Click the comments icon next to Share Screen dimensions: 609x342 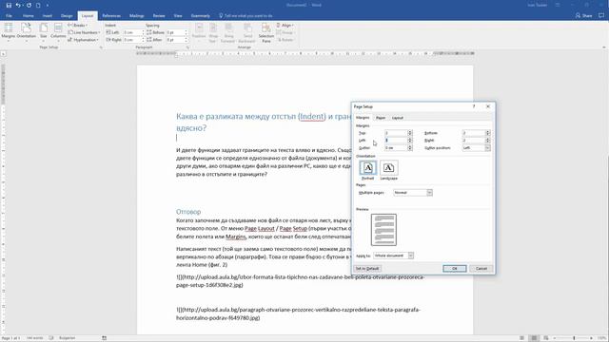coord(601,15)
